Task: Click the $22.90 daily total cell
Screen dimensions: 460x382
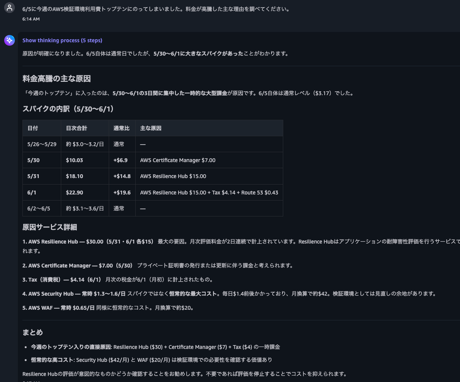Action: coord(85,193)
